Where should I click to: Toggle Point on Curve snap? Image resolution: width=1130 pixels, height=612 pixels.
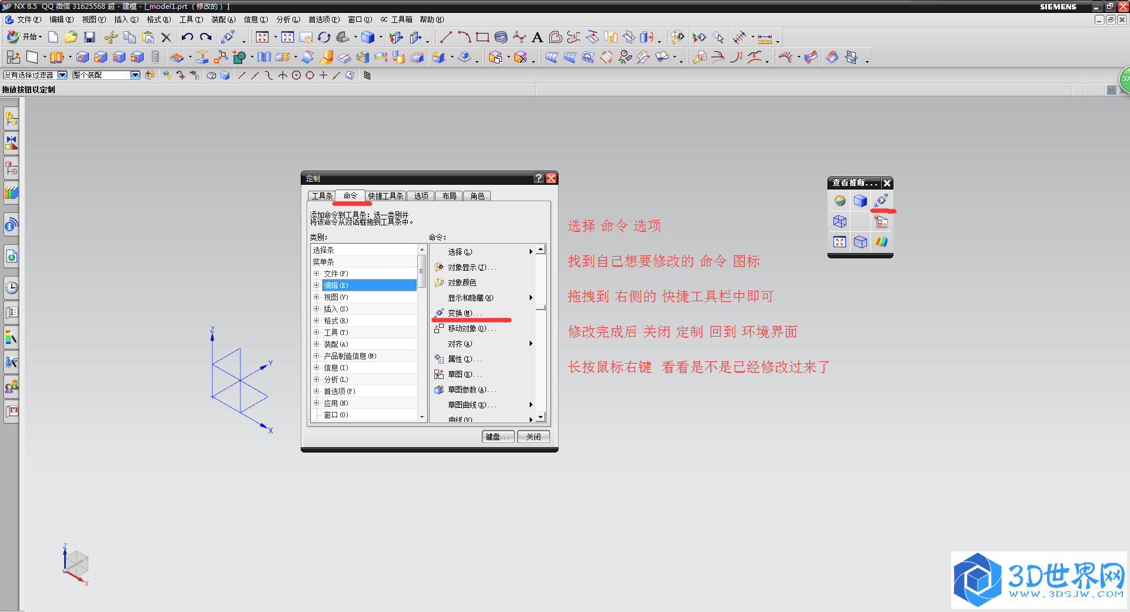point(337,75)
